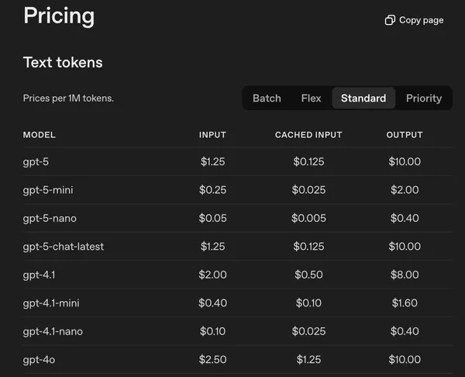Select the gpt-5-nano model name
Screen dimensions: 465x377
click(50, 218)
